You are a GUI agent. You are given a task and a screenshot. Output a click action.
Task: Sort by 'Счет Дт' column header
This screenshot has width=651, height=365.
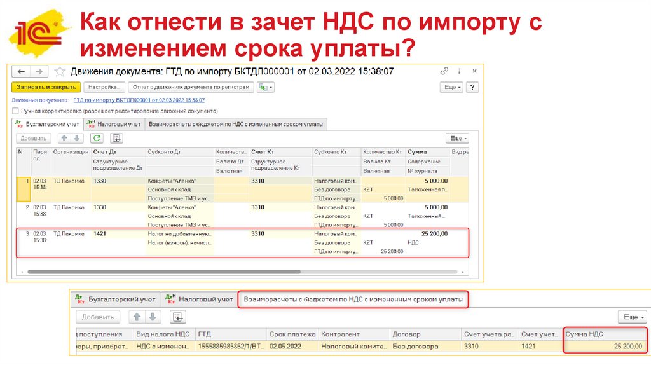tap(105, 152)
